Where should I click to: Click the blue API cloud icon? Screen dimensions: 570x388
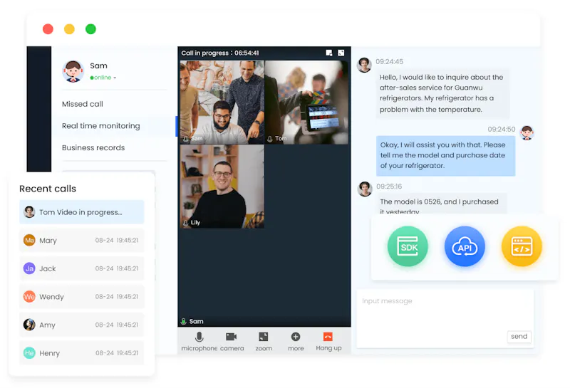(465, 246)
